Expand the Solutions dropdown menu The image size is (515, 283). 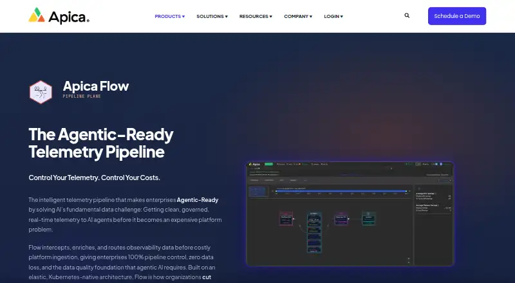[x=212, y=17]
